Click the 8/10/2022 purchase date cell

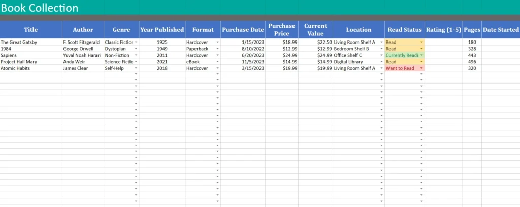point(243,49)
